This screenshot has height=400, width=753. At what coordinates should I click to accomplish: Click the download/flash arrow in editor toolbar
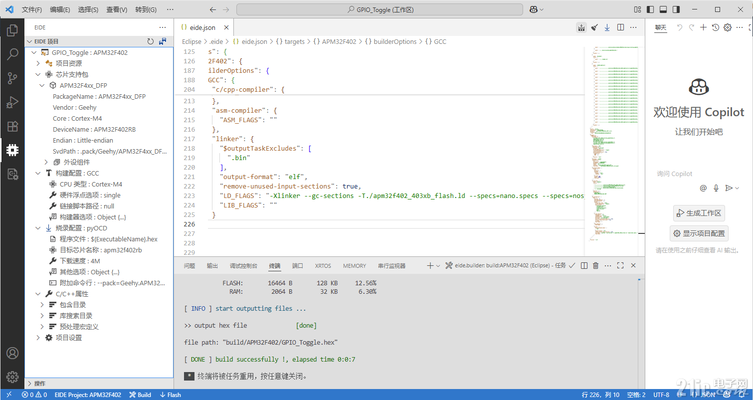(x=607, y=27)
